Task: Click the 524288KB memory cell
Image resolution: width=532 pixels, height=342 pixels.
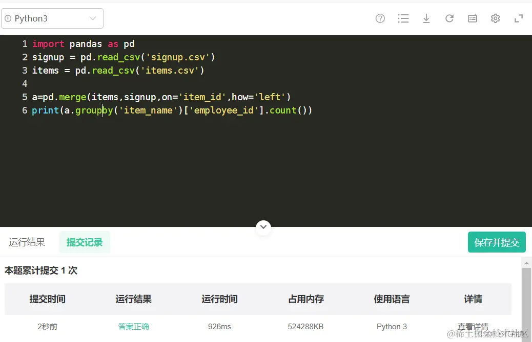Action: click(x=305, y=327)
